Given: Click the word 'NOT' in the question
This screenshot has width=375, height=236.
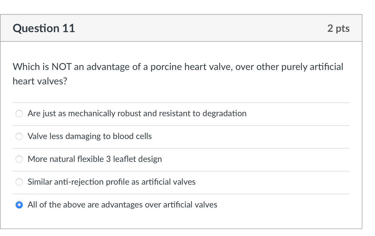Looking at the screenshot, I should 61,67.
